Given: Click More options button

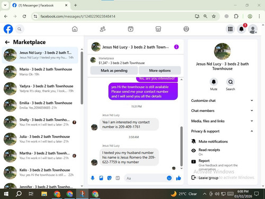Looking at the screenshot, I should (x=160, y=71).
